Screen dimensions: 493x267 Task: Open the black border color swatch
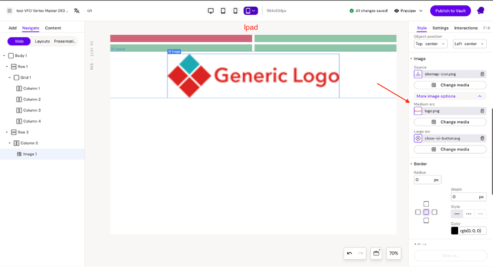point(455,231)
